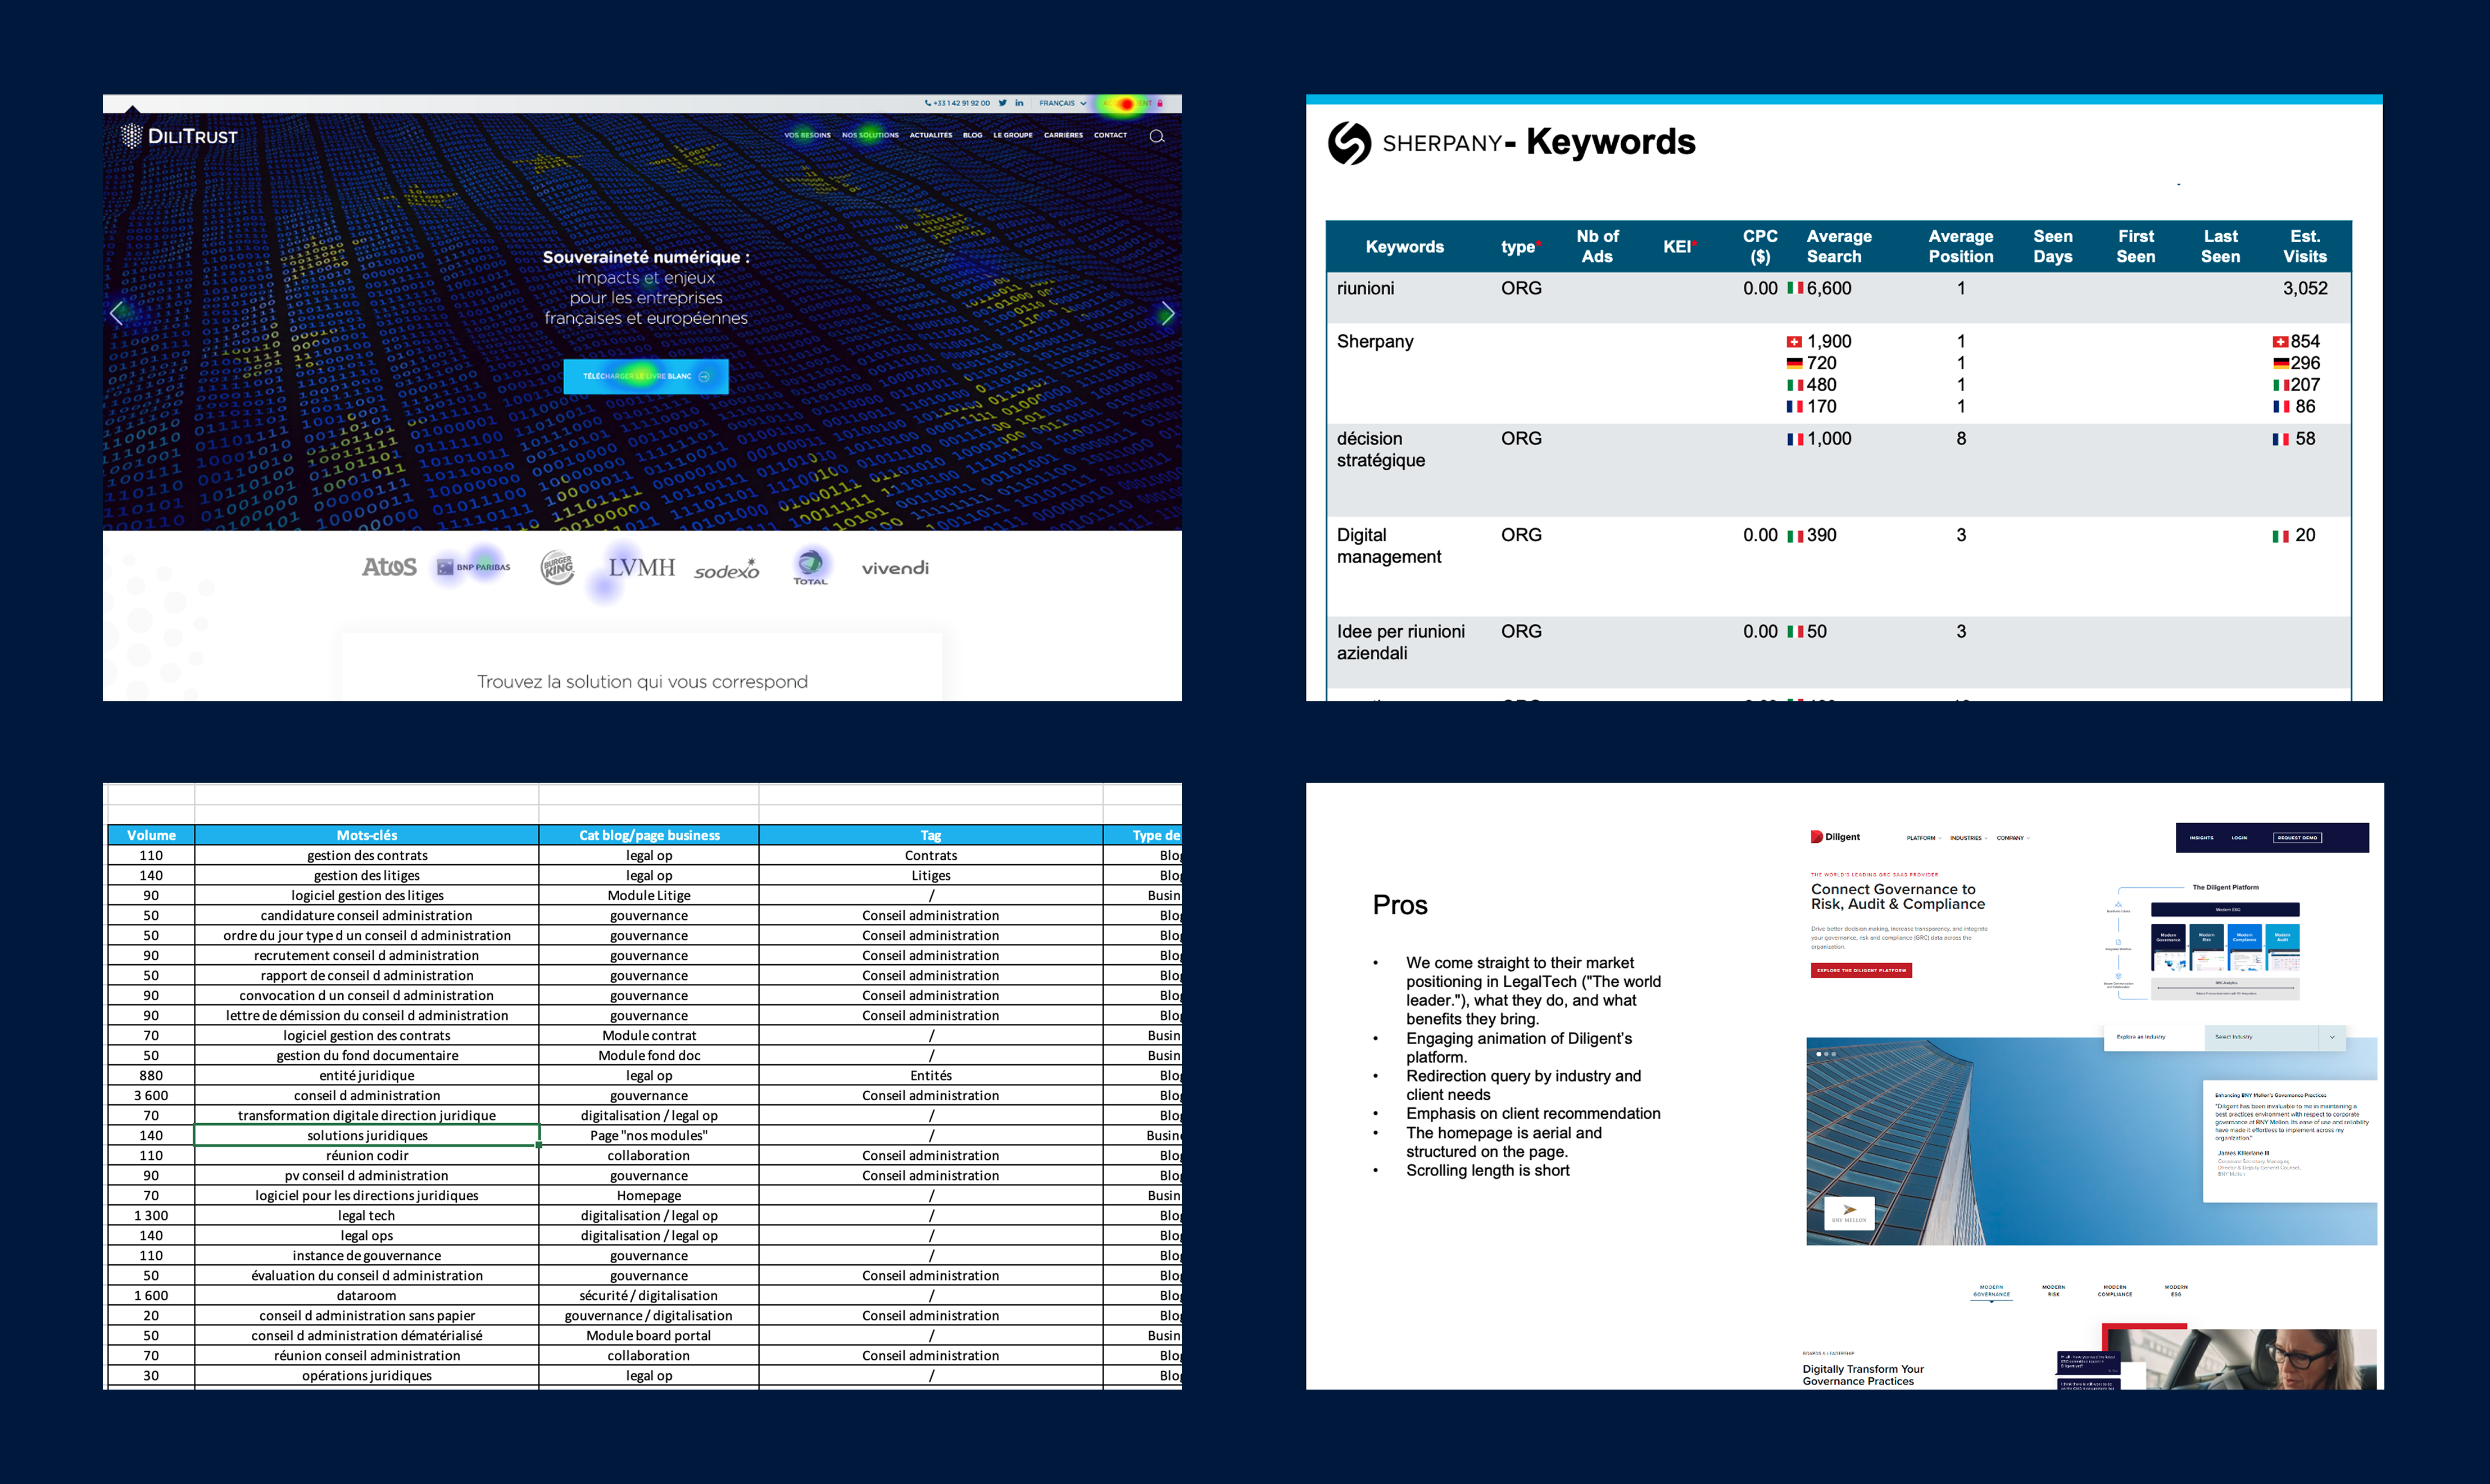This screenshot has width=2490, height=1484.
Task: Open the NOS SOLUTIONS menu
Action: click(x=870, y=135)
